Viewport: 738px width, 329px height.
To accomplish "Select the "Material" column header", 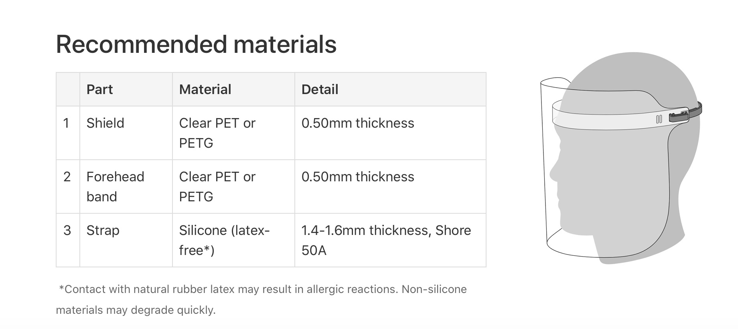I will [x=205, y=89].
